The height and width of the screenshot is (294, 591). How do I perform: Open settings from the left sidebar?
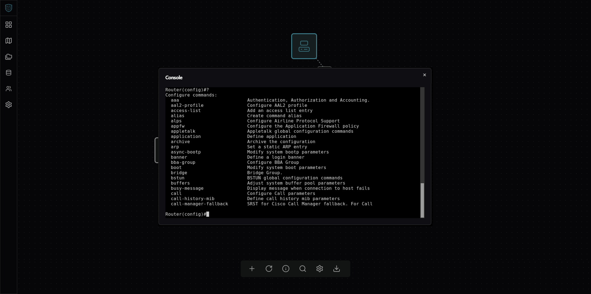click(9, 105)
